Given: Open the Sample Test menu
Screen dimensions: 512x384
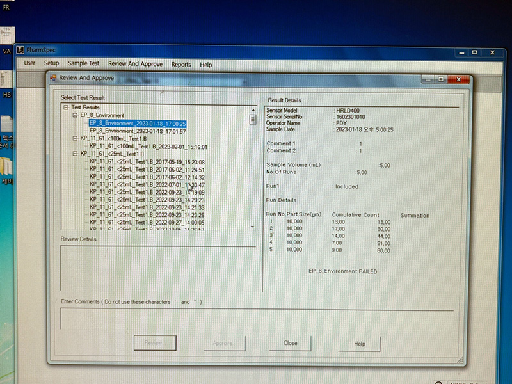Looking at the screenshot, I should pos(83,64).
